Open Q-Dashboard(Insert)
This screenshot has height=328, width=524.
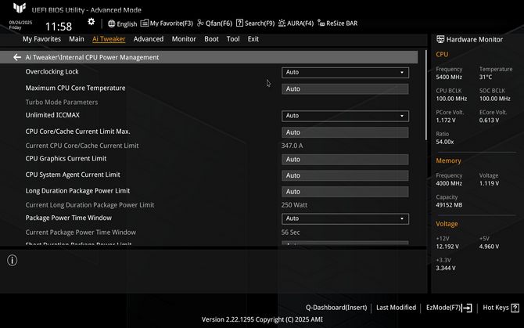click(336, 308)
